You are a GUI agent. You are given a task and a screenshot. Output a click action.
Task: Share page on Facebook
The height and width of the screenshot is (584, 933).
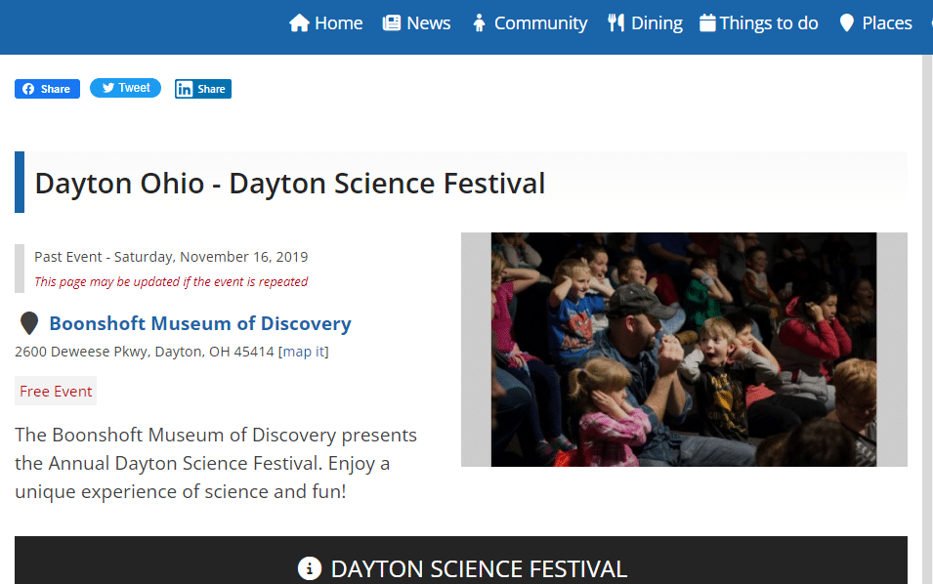click(x=47, y=89)
